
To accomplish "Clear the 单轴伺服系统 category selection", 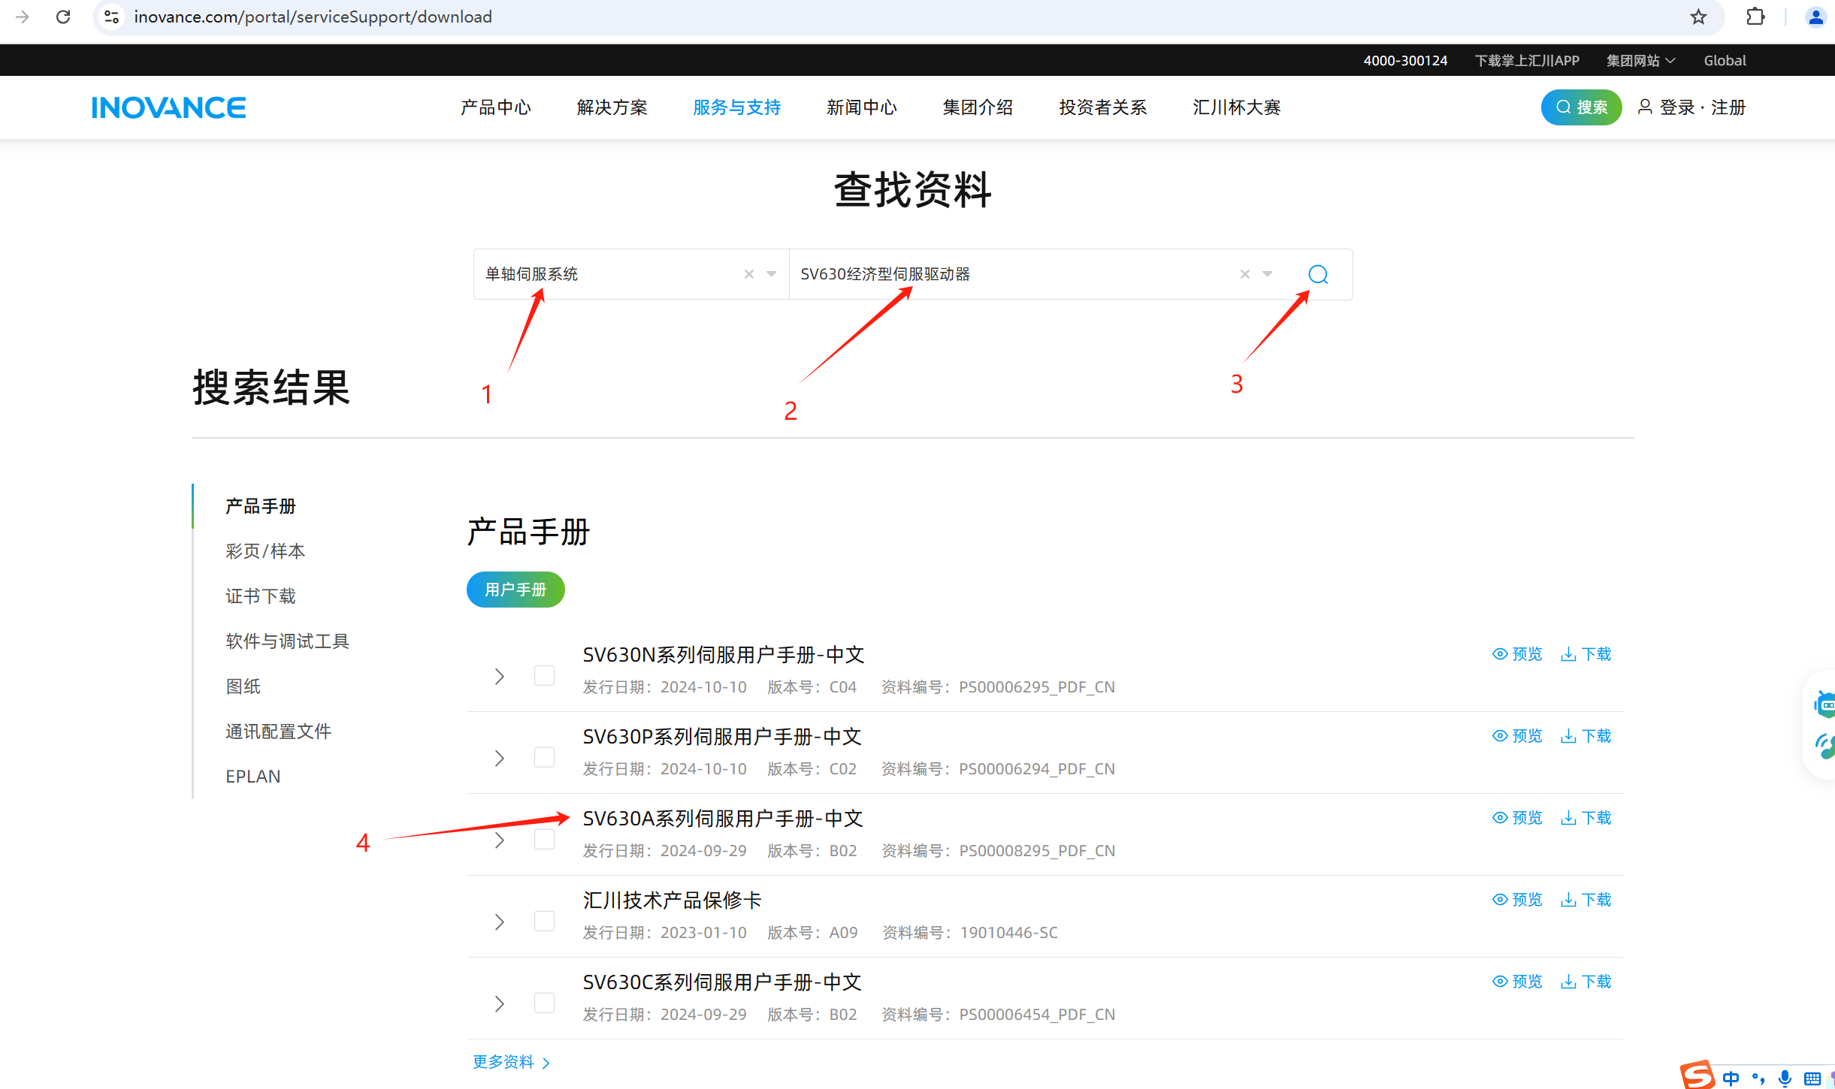I will coord(748,274).
